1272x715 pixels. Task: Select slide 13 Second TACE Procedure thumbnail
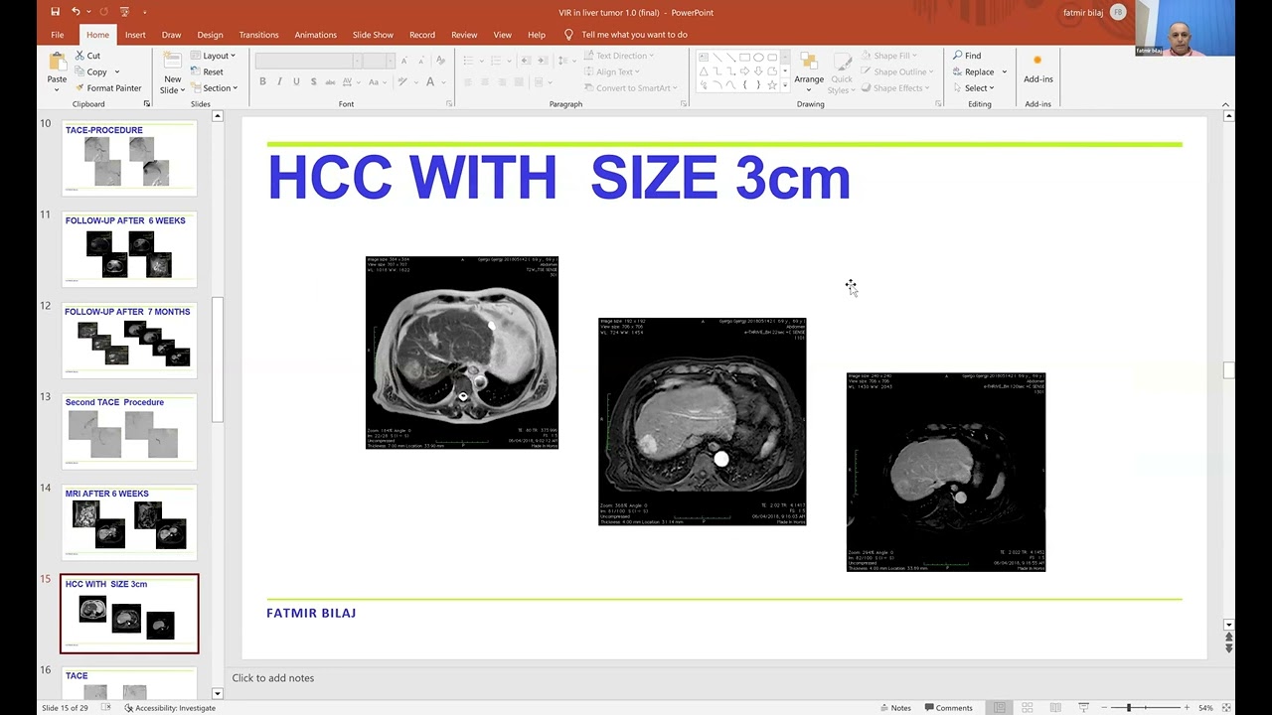pos(129,431)
